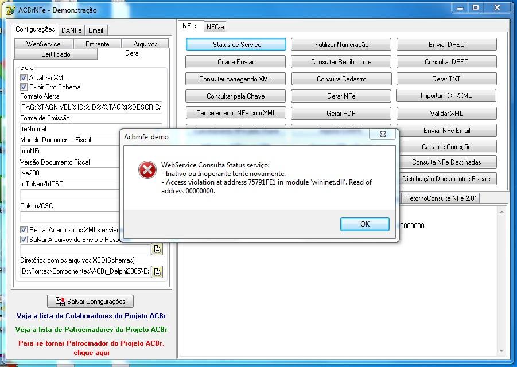Screen dimensions: 517x367
Task: Click OK in the error dialog
Action: [365, 224]
